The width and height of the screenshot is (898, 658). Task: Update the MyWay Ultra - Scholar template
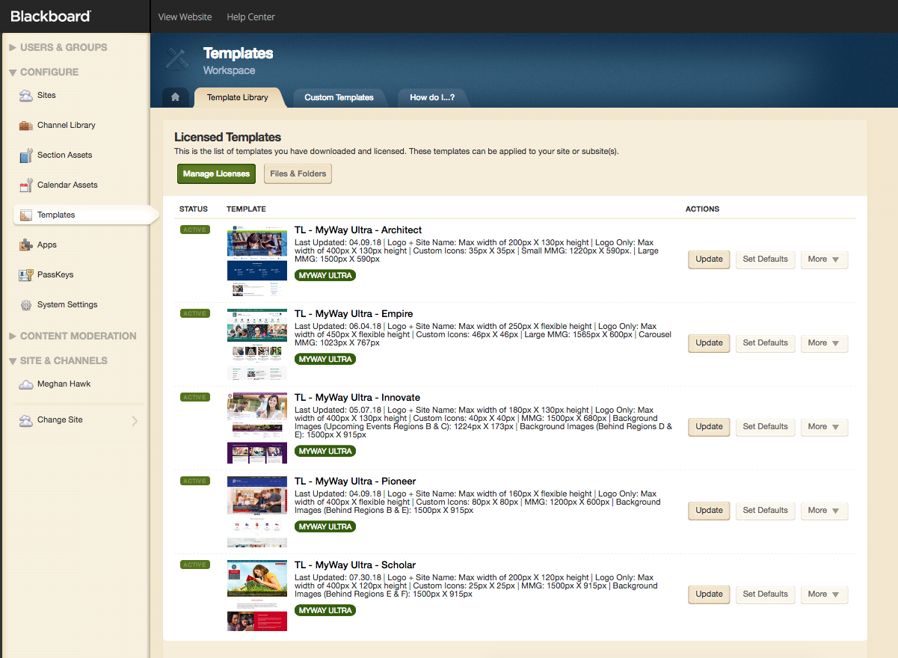click(708, 594)
